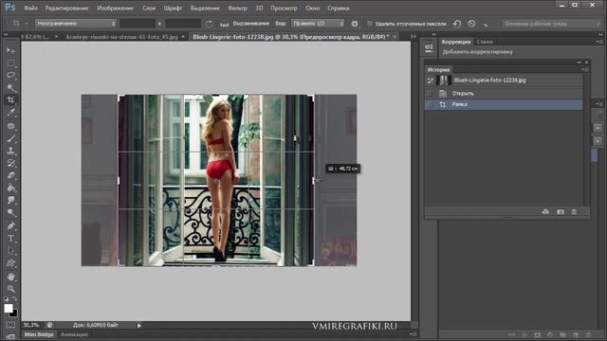Select the Zoom tool in the toolbox
Viewport: 607px width, 341px height.
[10, 289]
